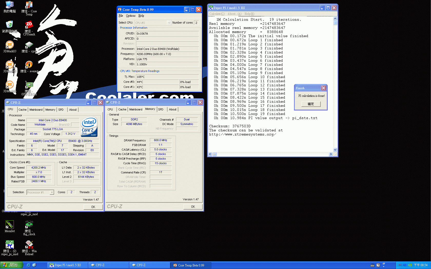The width and height of the screenshot is (431, 269).
Task: Switch to Mainboard tab in CPU-Z memory window
Action: point(136,109)
